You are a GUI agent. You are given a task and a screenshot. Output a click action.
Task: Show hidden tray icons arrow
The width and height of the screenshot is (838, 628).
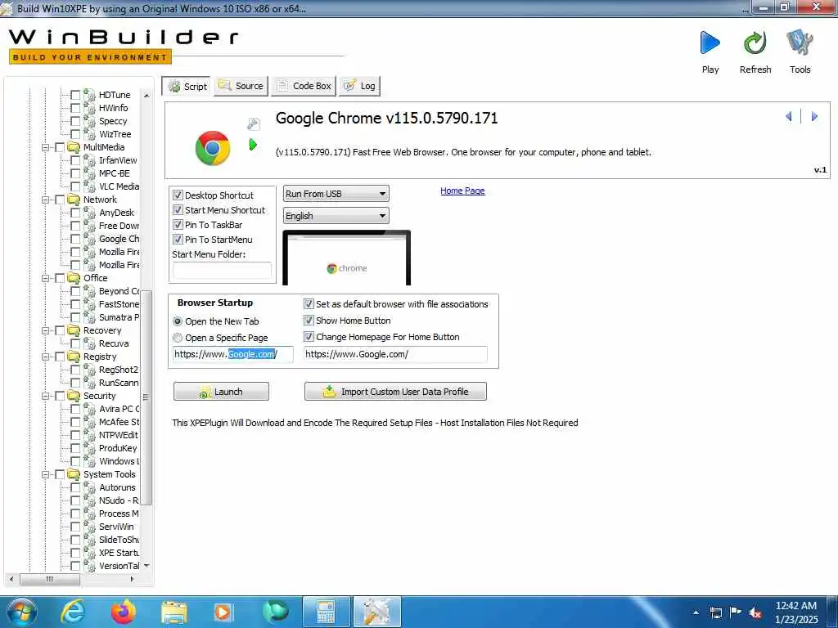click(696, 612)
